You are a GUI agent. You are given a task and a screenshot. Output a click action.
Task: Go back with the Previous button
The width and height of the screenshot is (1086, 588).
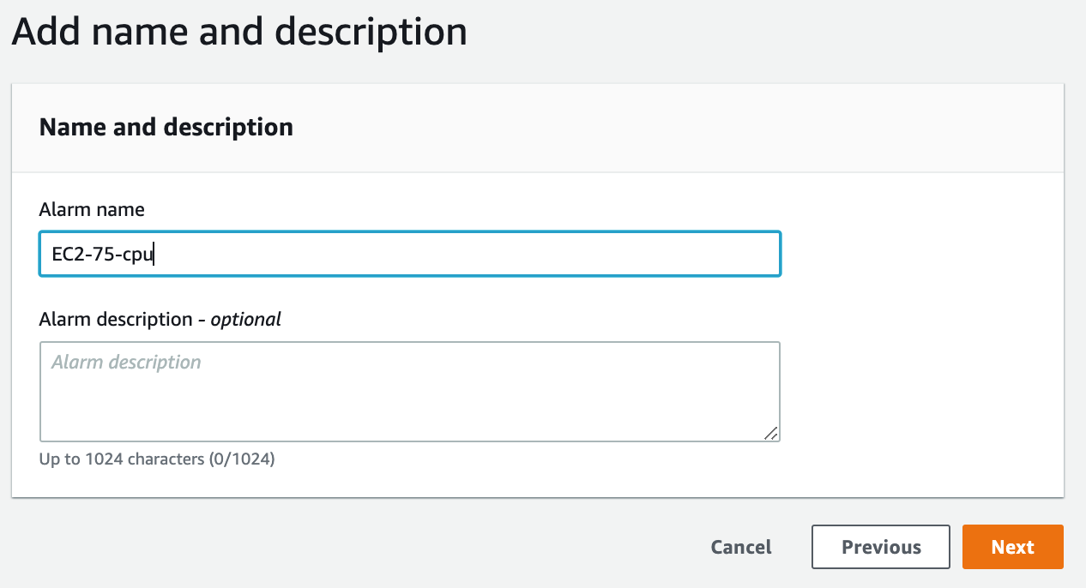tap(881, 547)
